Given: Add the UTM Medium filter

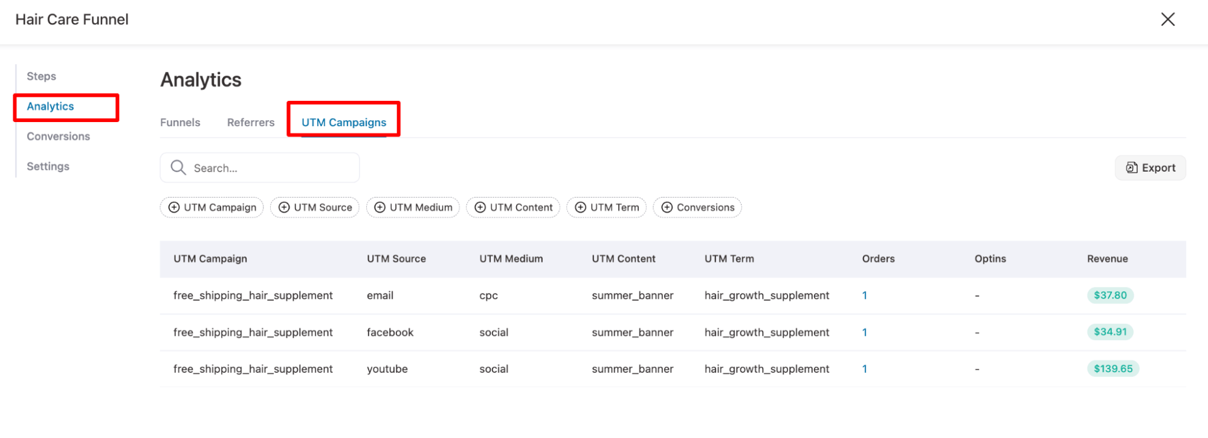Looking at the screenshot, I should tap(413, 207).
